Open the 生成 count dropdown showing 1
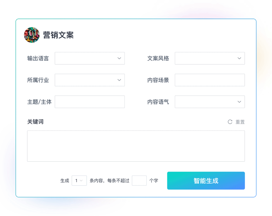 (79, 181)
